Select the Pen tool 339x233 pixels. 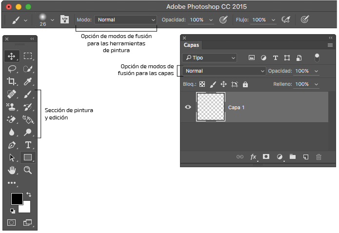click(12, 145)
